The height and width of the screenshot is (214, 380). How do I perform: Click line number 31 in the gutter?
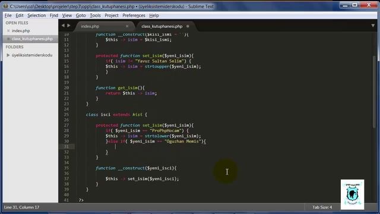pos(66,147)
